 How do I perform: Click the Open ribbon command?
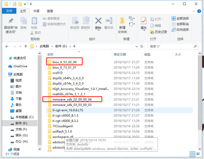click(157, 19)
